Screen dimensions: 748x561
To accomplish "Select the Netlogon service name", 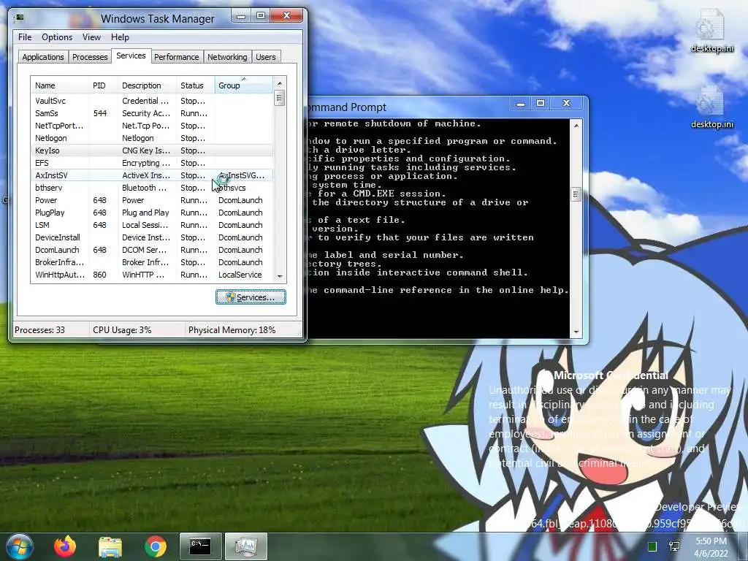I will pos(51,138).
